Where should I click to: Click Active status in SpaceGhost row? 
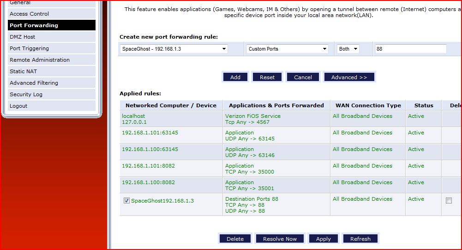click(416, 199)
